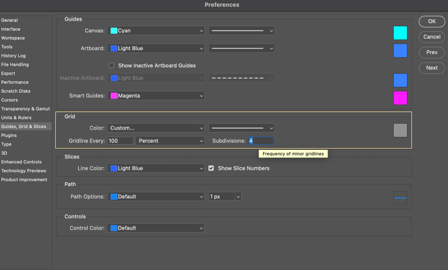Click the cyan Canvas guide color swatch

pyautogui.click(x=400, y=33)
